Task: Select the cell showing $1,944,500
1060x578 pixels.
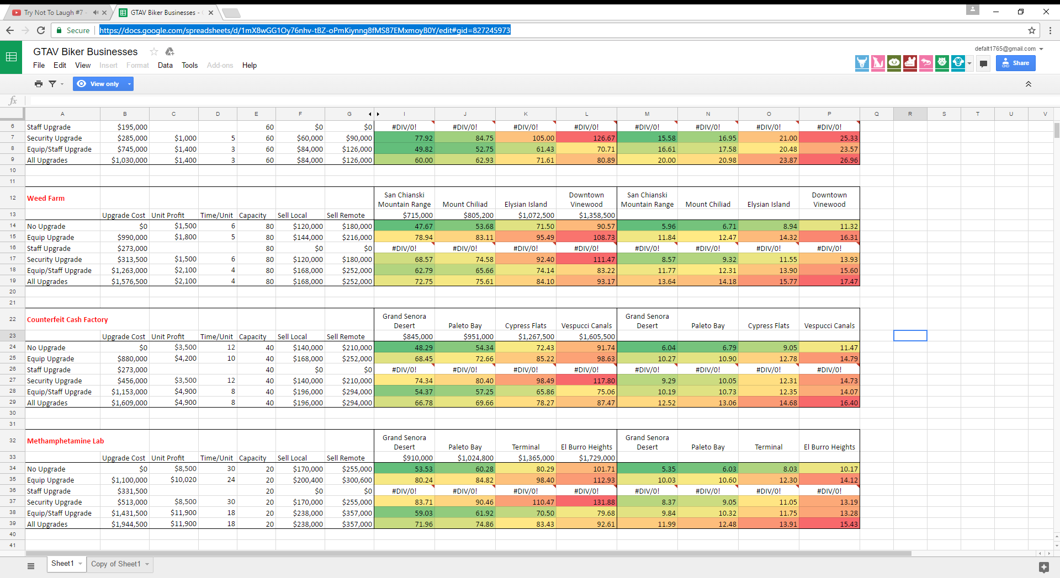Action: click(125, 524)
